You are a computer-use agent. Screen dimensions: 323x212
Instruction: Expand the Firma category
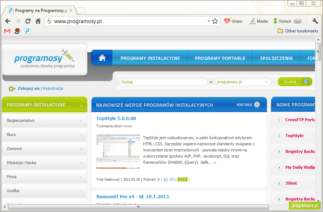[x=81, y=177]
